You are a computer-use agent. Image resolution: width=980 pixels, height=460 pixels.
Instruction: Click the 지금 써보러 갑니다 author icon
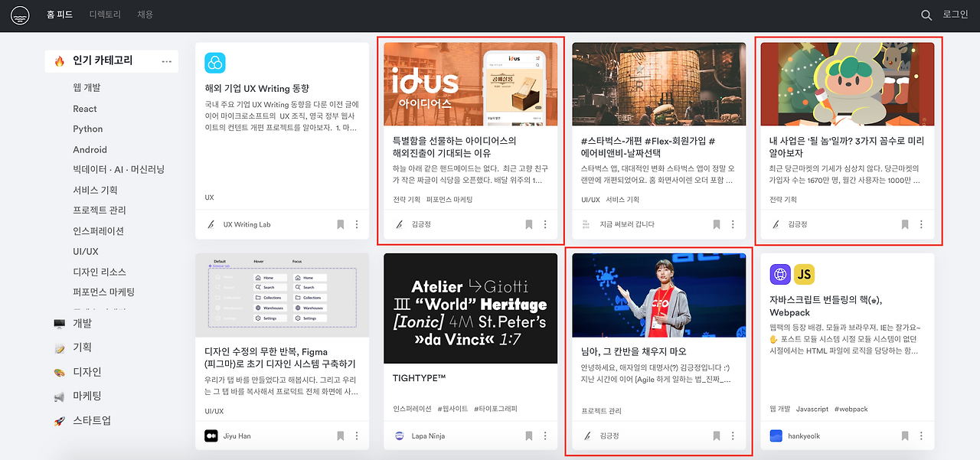pyautogui.click(x=586, y=224)
